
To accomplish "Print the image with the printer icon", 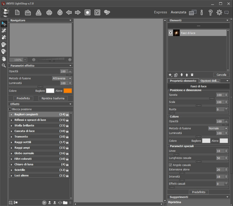I will click(49, 12).
